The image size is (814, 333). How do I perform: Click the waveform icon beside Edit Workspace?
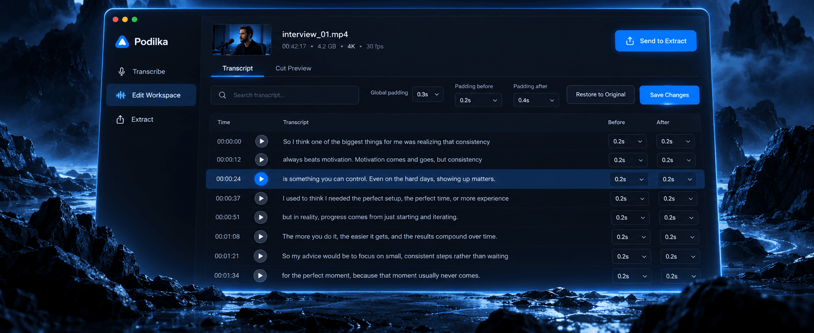(121, 95)
